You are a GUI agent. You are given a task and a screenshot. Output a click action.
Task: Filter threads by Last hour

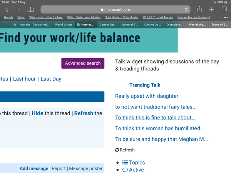[24, 79]
